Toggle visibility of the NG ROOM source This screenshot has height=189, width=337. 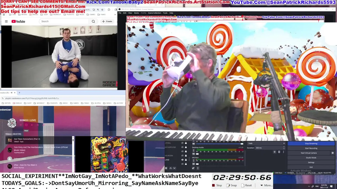pos(182,156)
